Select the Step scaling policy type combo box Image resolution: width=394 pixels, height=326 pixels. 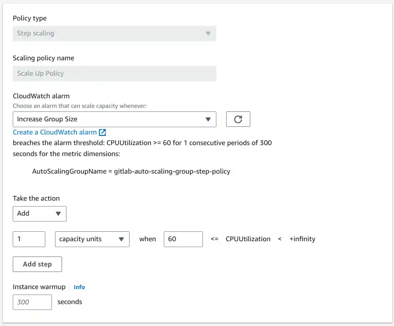(115, 33)
